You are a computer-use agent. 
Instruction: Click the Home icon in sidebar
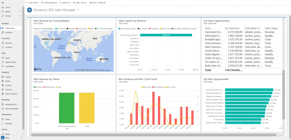[3, 7]
